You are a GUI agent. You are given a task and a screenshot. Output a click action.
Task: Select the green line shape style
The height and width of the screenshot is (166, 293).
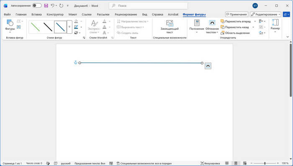[35, 27]
